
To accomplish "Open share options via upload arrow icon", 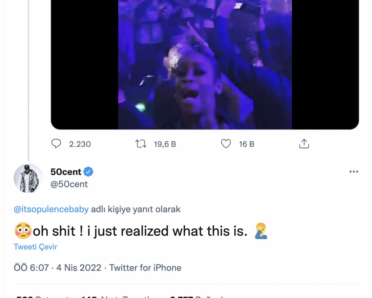I will coord(304,144).
